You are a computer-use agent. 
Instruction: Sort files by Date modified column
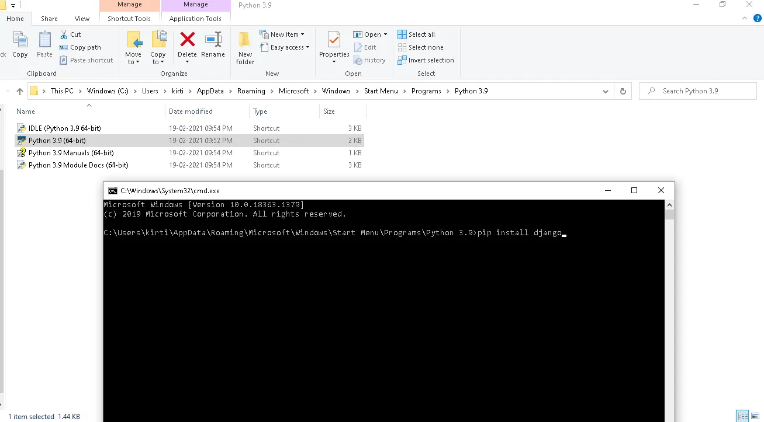(208, 111)
